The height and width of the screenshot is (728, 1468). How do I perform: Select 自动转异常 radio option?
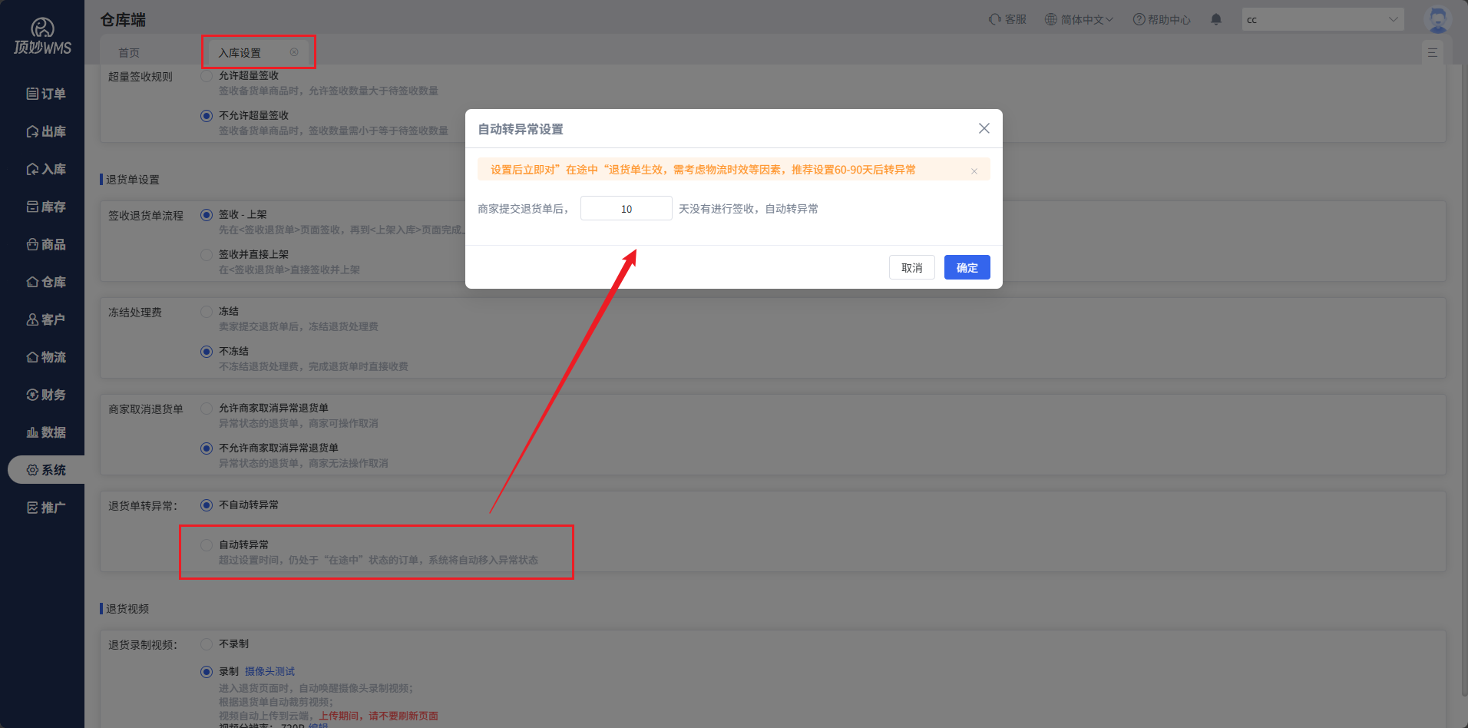(x=207, y=544)
